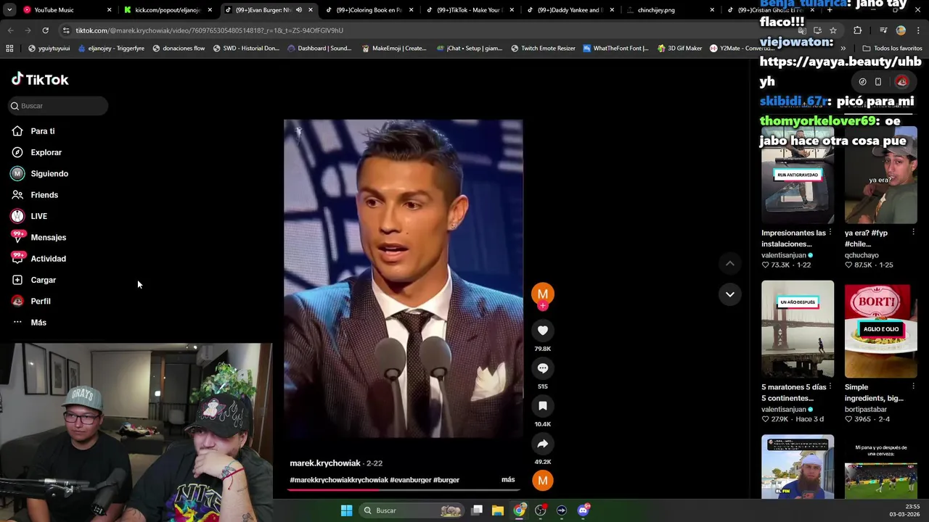
Task: Open browser extensions puzzle icon
Action: coord(857,30)
